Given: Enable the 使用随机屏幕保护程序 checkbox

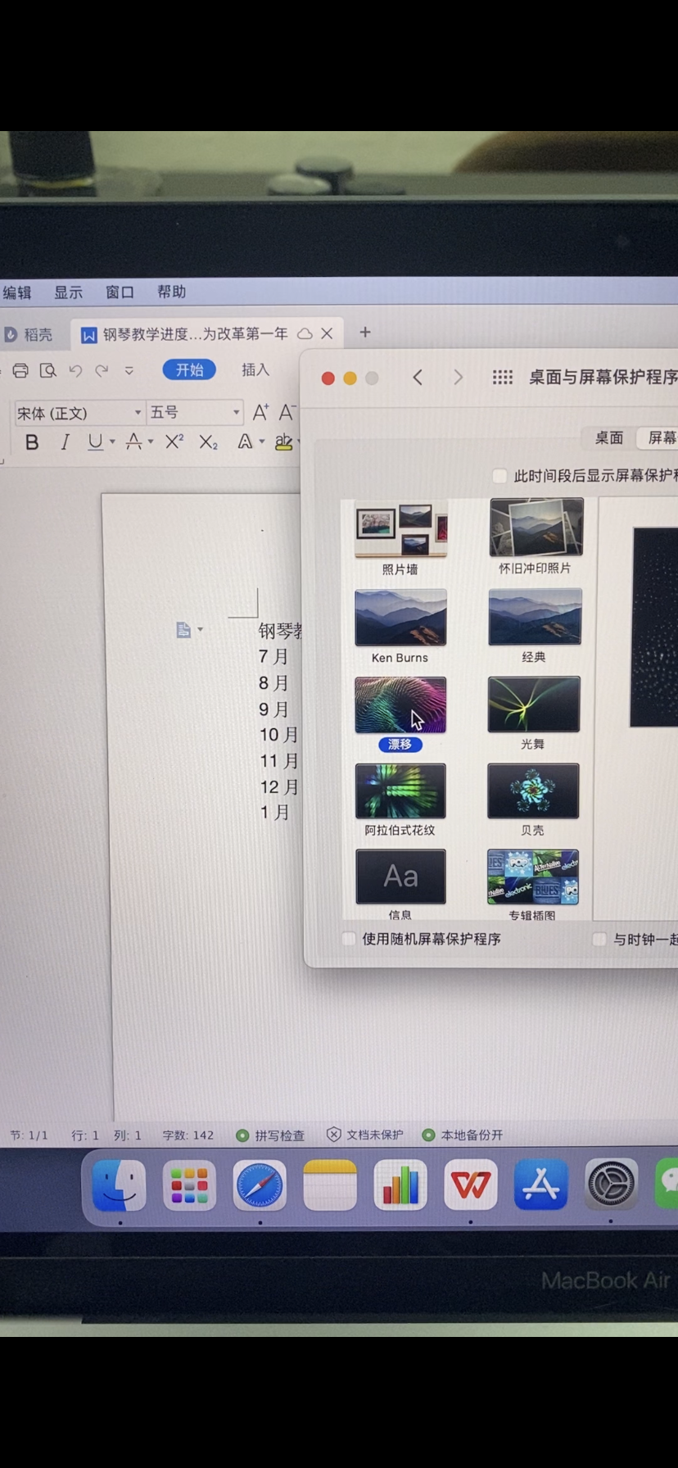Looking at the screenshot, I should pyautogui.click(x=350, y=939).
